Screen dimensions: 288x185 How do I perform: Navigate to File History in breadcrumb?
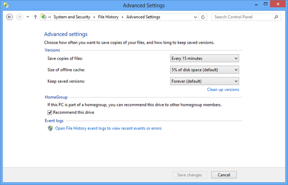click(109, 17)
